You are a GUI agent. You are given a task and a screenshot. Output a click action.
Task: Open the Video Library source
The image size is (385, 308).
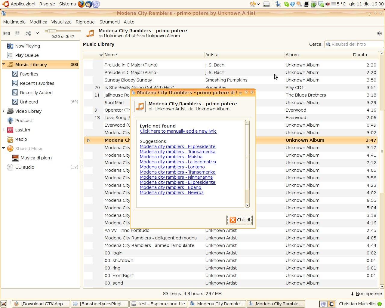click(x=28, y=111)
